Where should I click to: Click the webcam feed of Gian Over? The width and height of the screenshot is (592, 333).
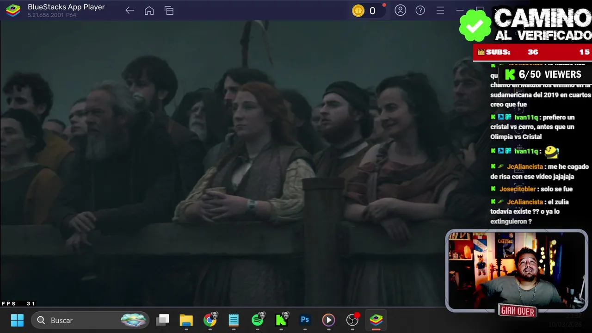point(517,271)
